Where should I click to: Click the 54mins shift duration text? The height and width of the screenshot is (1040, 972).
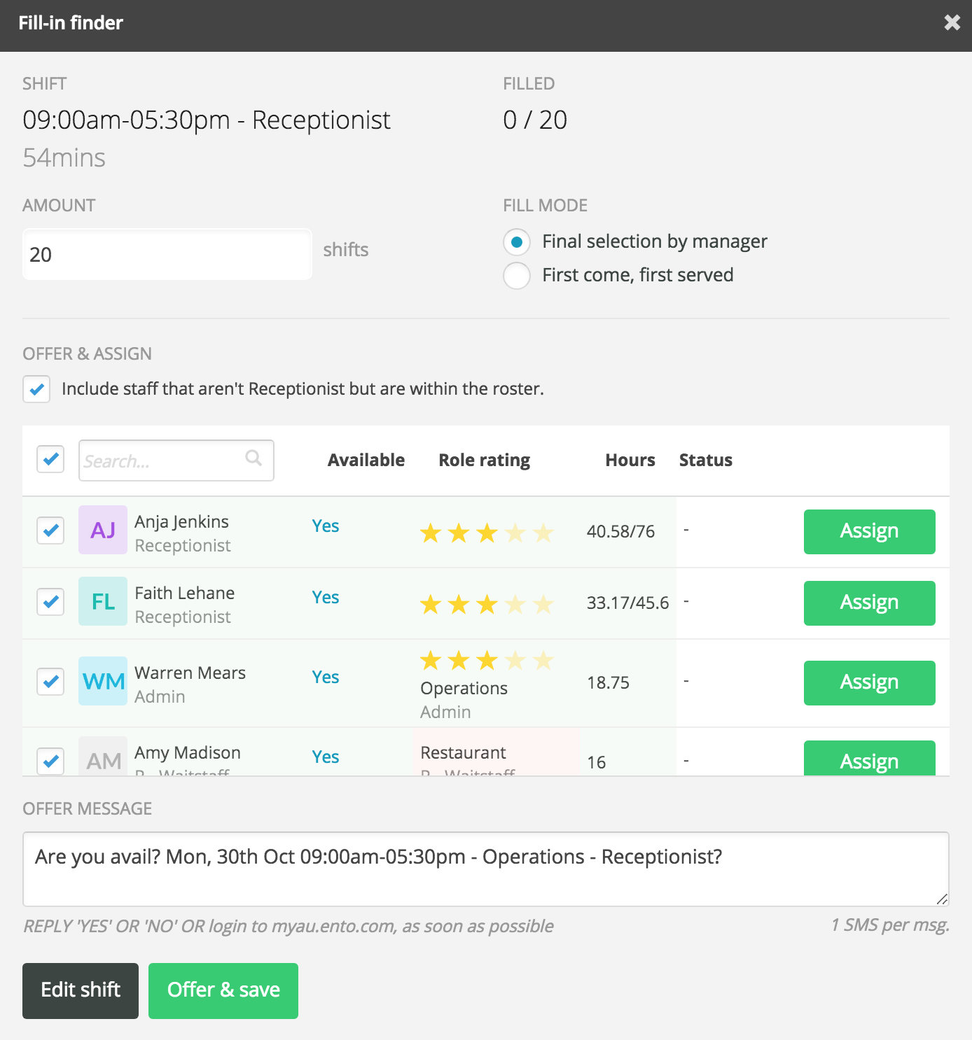point(64,157)
